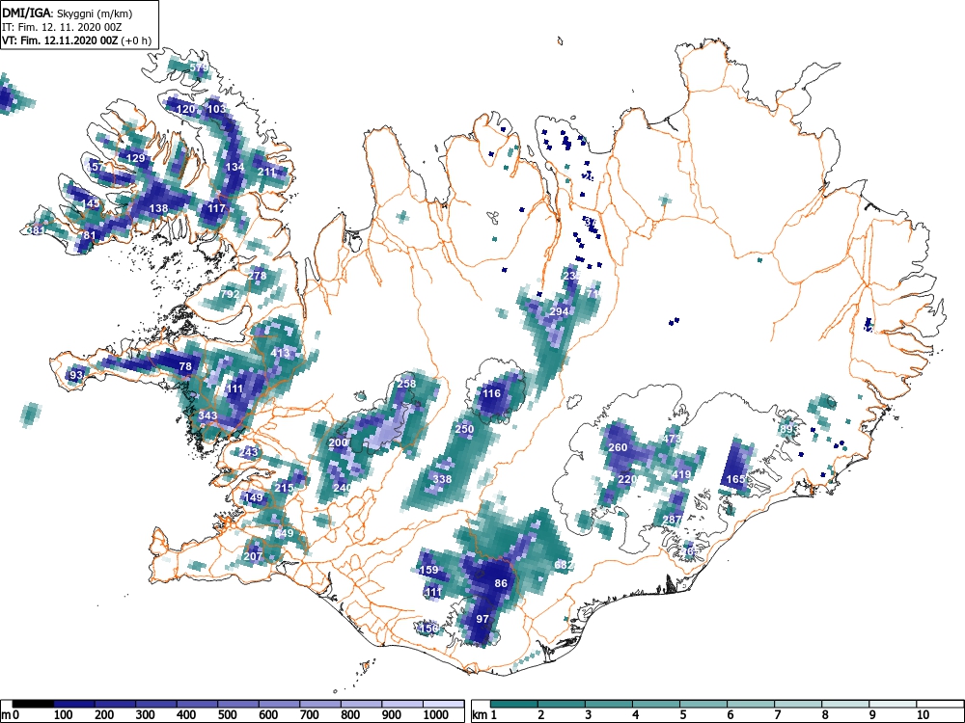Select visibility value 117 on the map
This screenshot has height=723, width=965.
(x=216, y=208)
